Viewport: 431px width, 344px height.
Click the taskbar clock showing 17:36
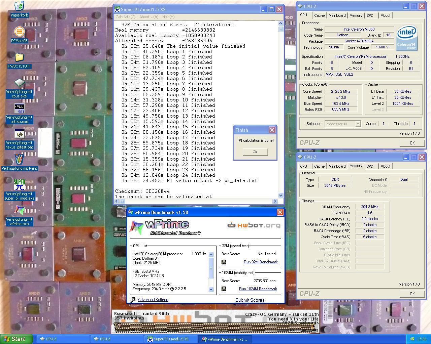[x=422, y=339]
